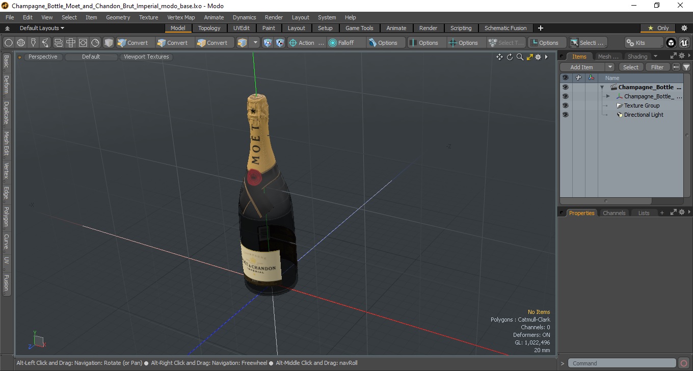
Task: Switch to the Topology layout tab
Action: (209, 28)
